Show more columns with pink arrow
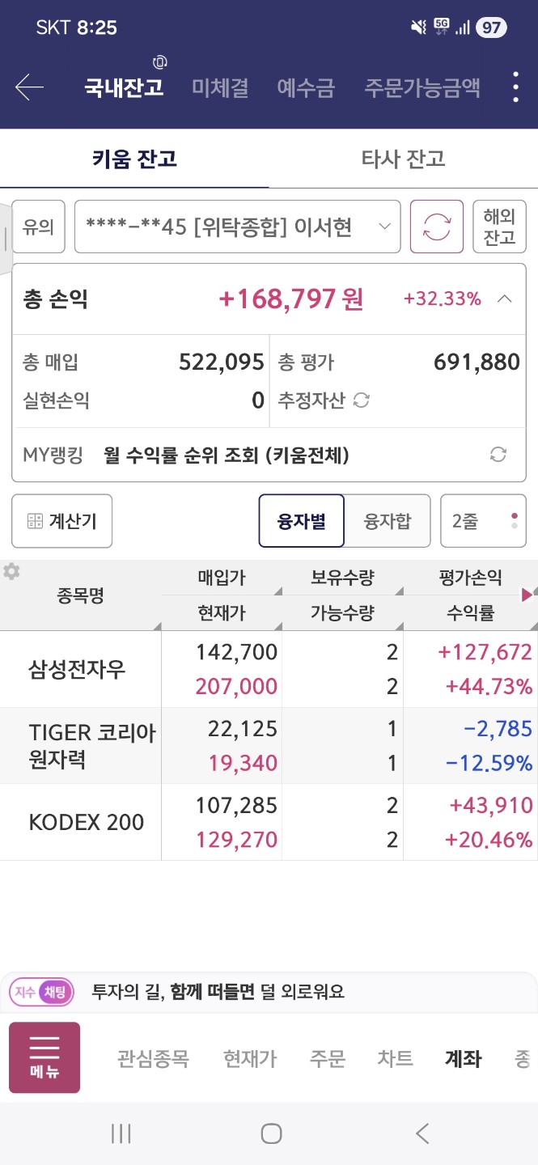Screen dimensions: 538x1165 pyautogui.click(x=527, y=595)
